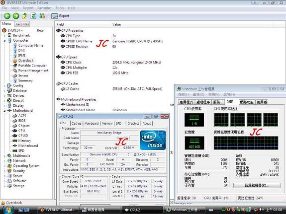Select the BIOS tree item

[22, 121]
